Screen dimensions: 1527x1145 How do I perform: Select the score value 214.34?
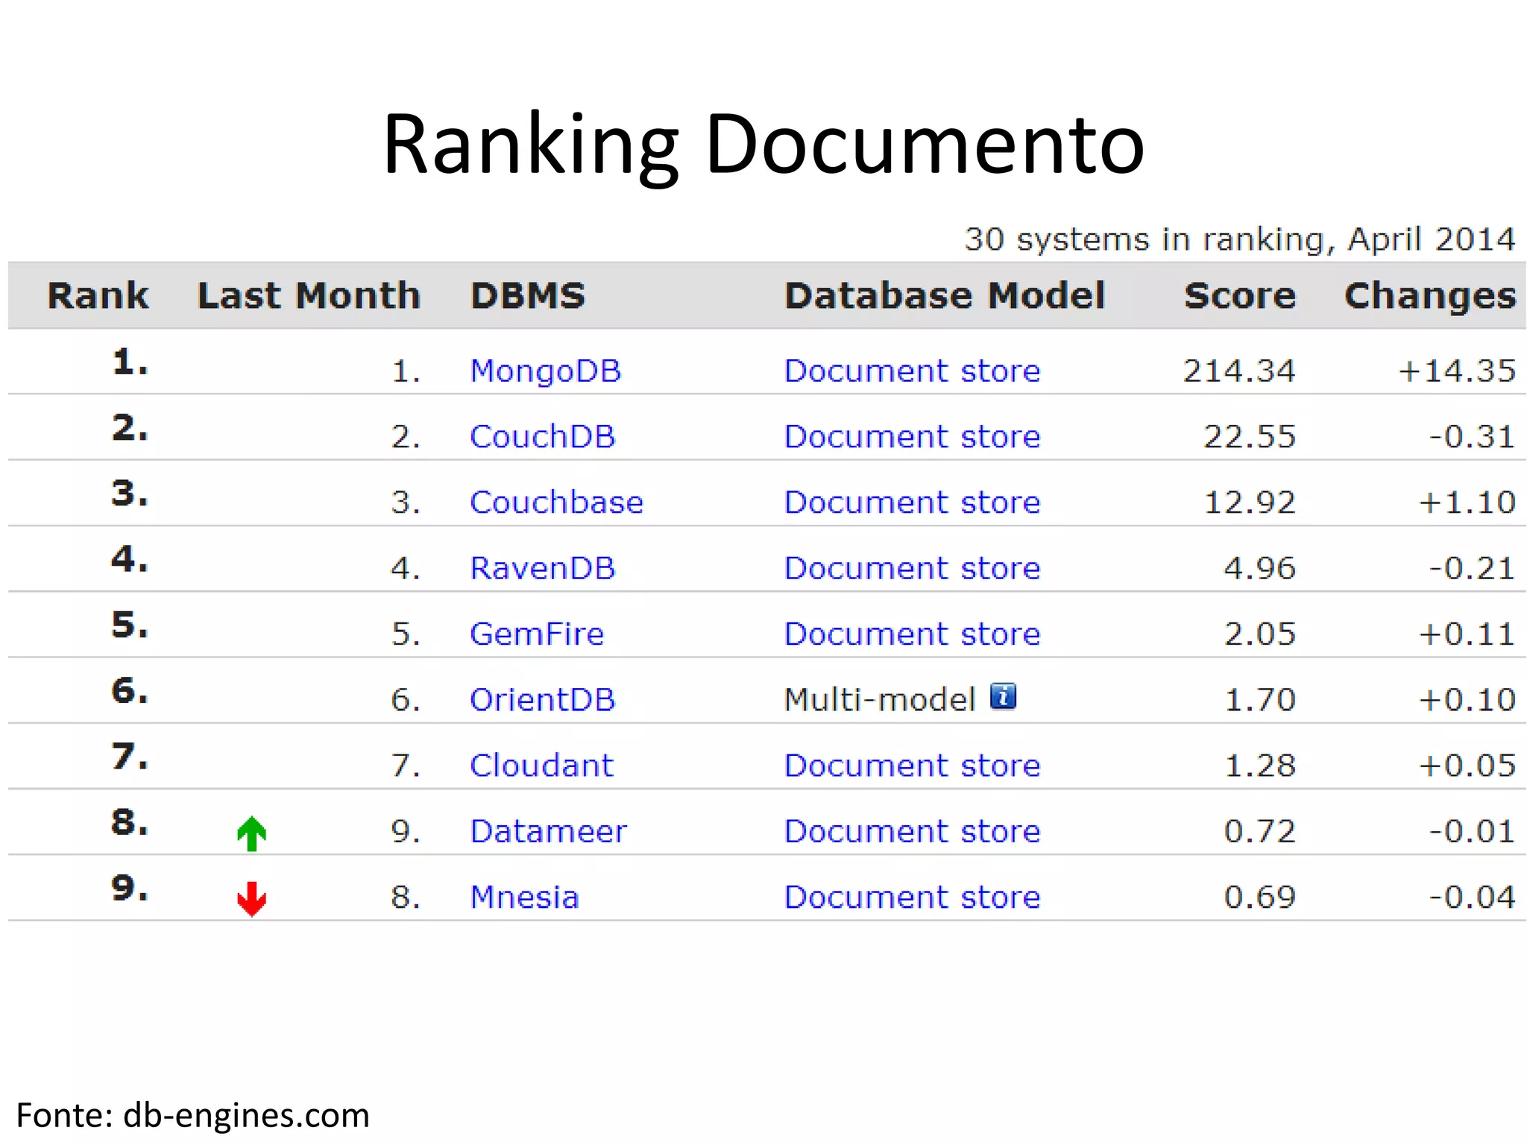pyautogui.click(x=1239, y=371)
